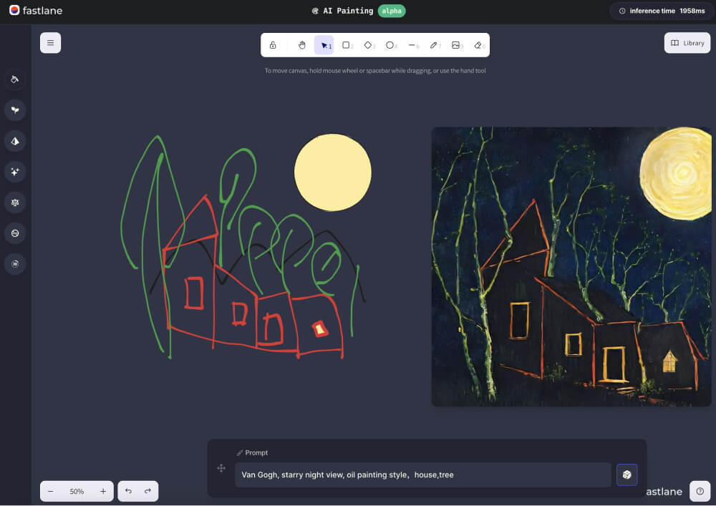The height and width of the screenshot is (506, 716).
Task: Select the Pencil draw tool
Action: (434, 45)
